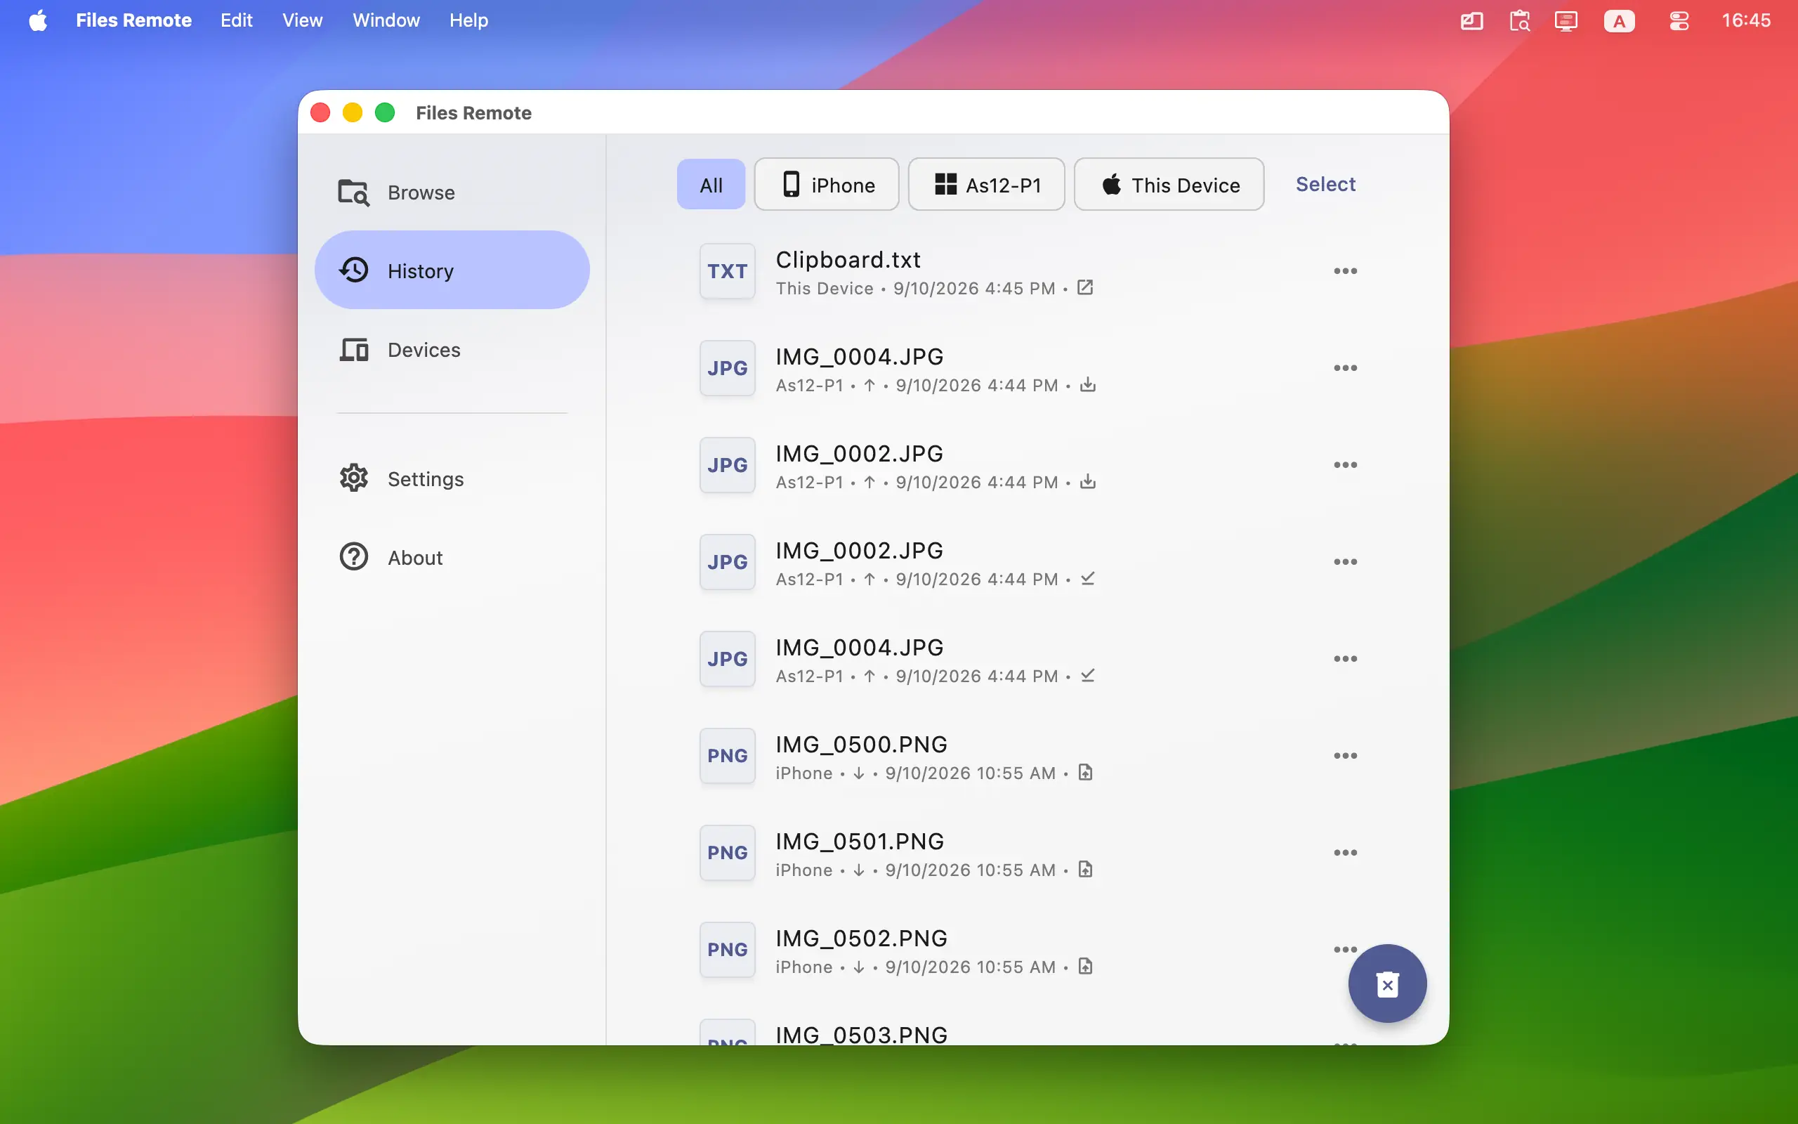This screenshot has height=1124, width=1798.
Task: Click the PNG icon of IMG_0500.PNG
Action: point(728,756)
